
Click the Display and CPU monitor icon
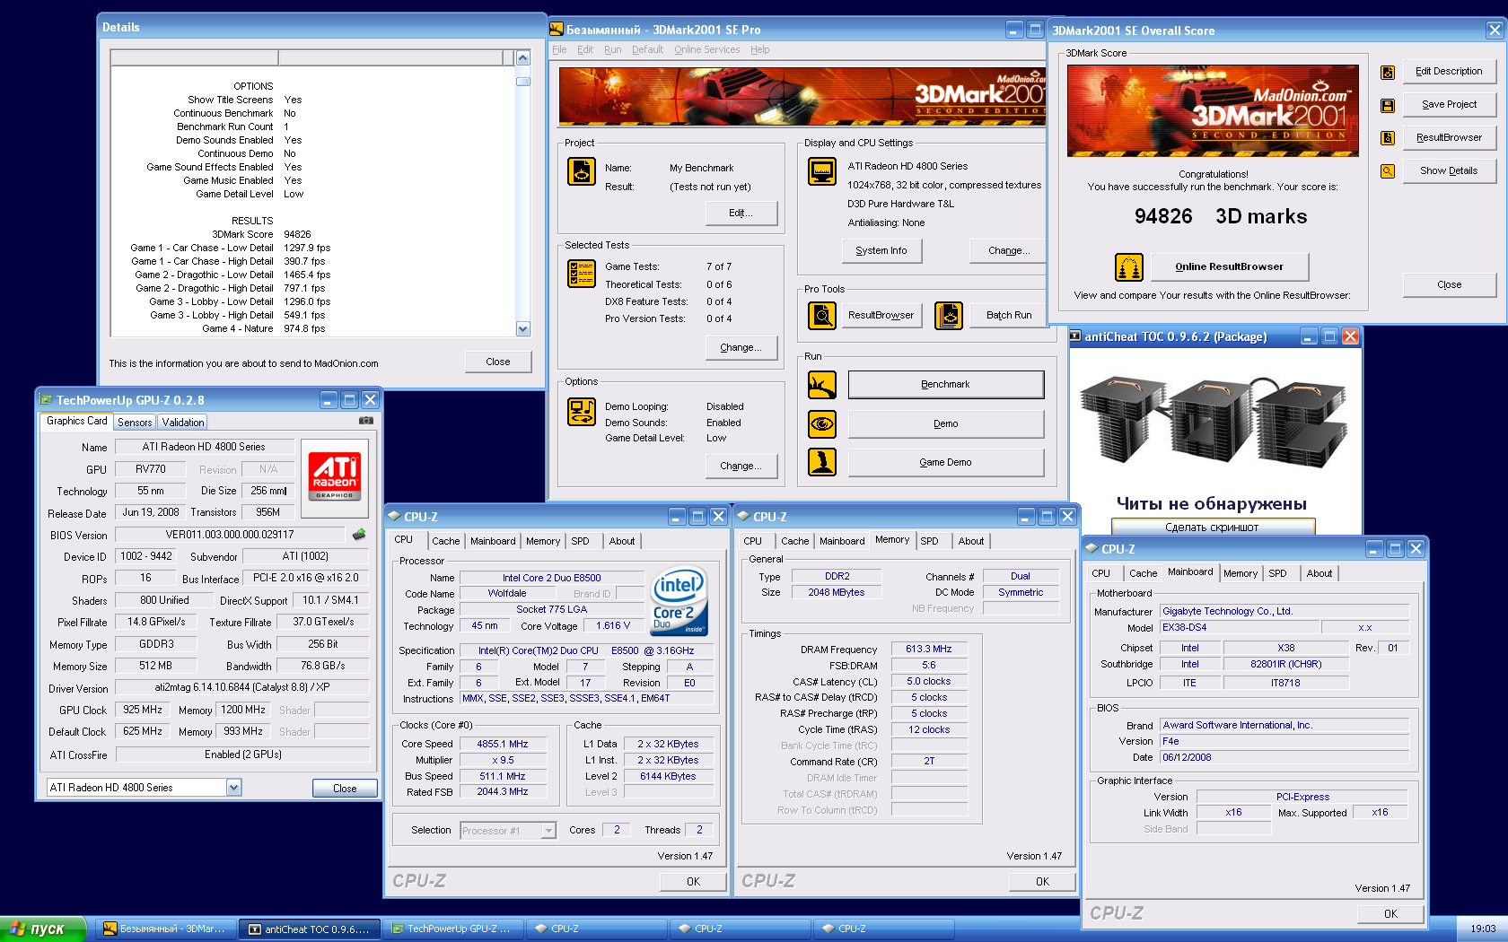point(822,170)
